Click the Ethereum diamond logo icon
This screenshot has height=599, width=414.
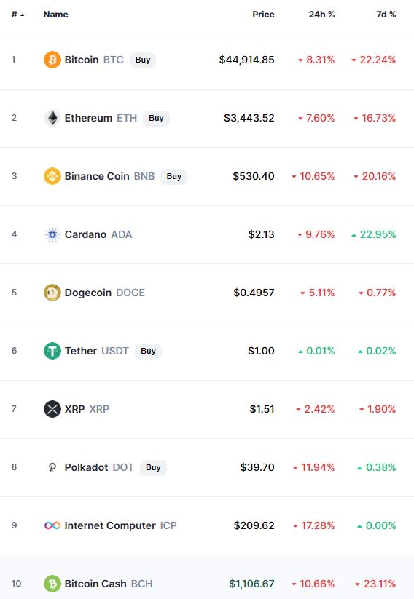pyautogui.click(x=52, y=118)
